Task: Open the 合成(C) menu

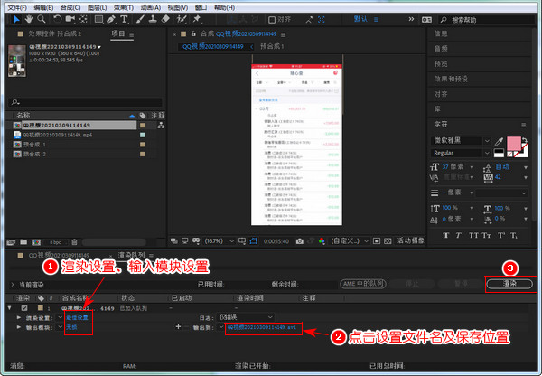Action: 70,7
